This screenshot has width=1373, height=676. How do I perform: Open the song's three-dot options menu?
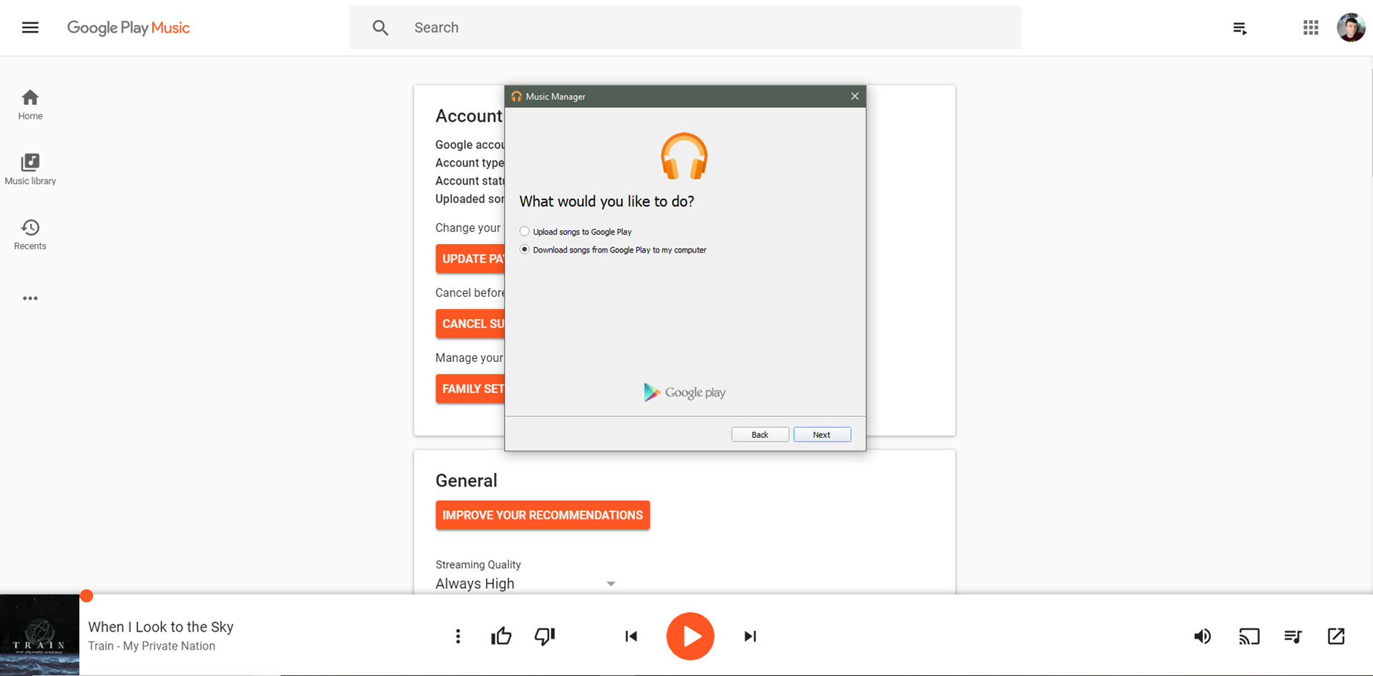(458, 636)
